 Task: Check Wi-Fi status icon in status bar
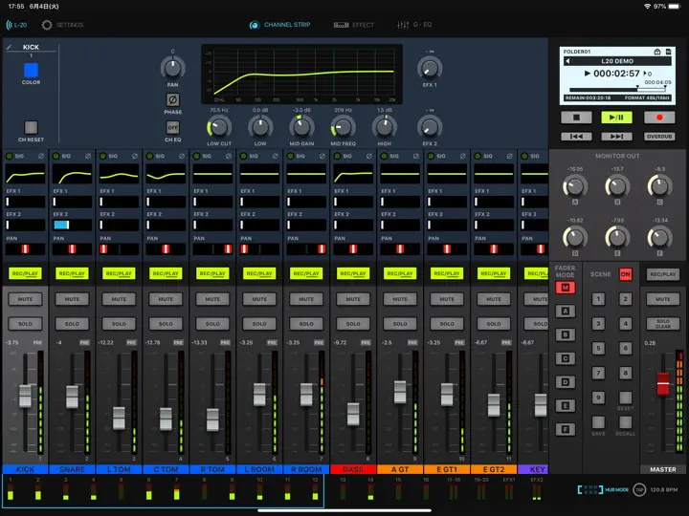[647, 7]
